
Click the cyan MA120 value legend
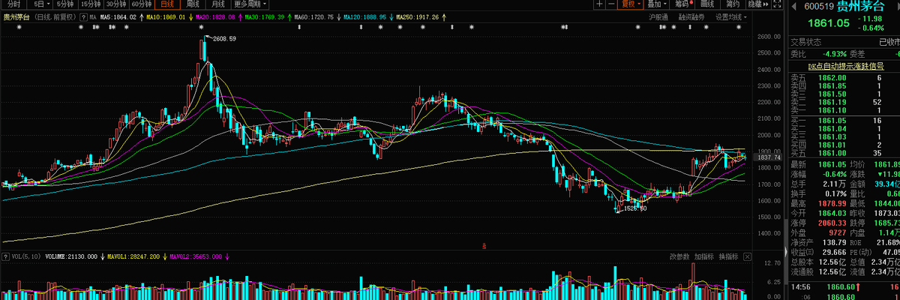(x=364, y=16)
